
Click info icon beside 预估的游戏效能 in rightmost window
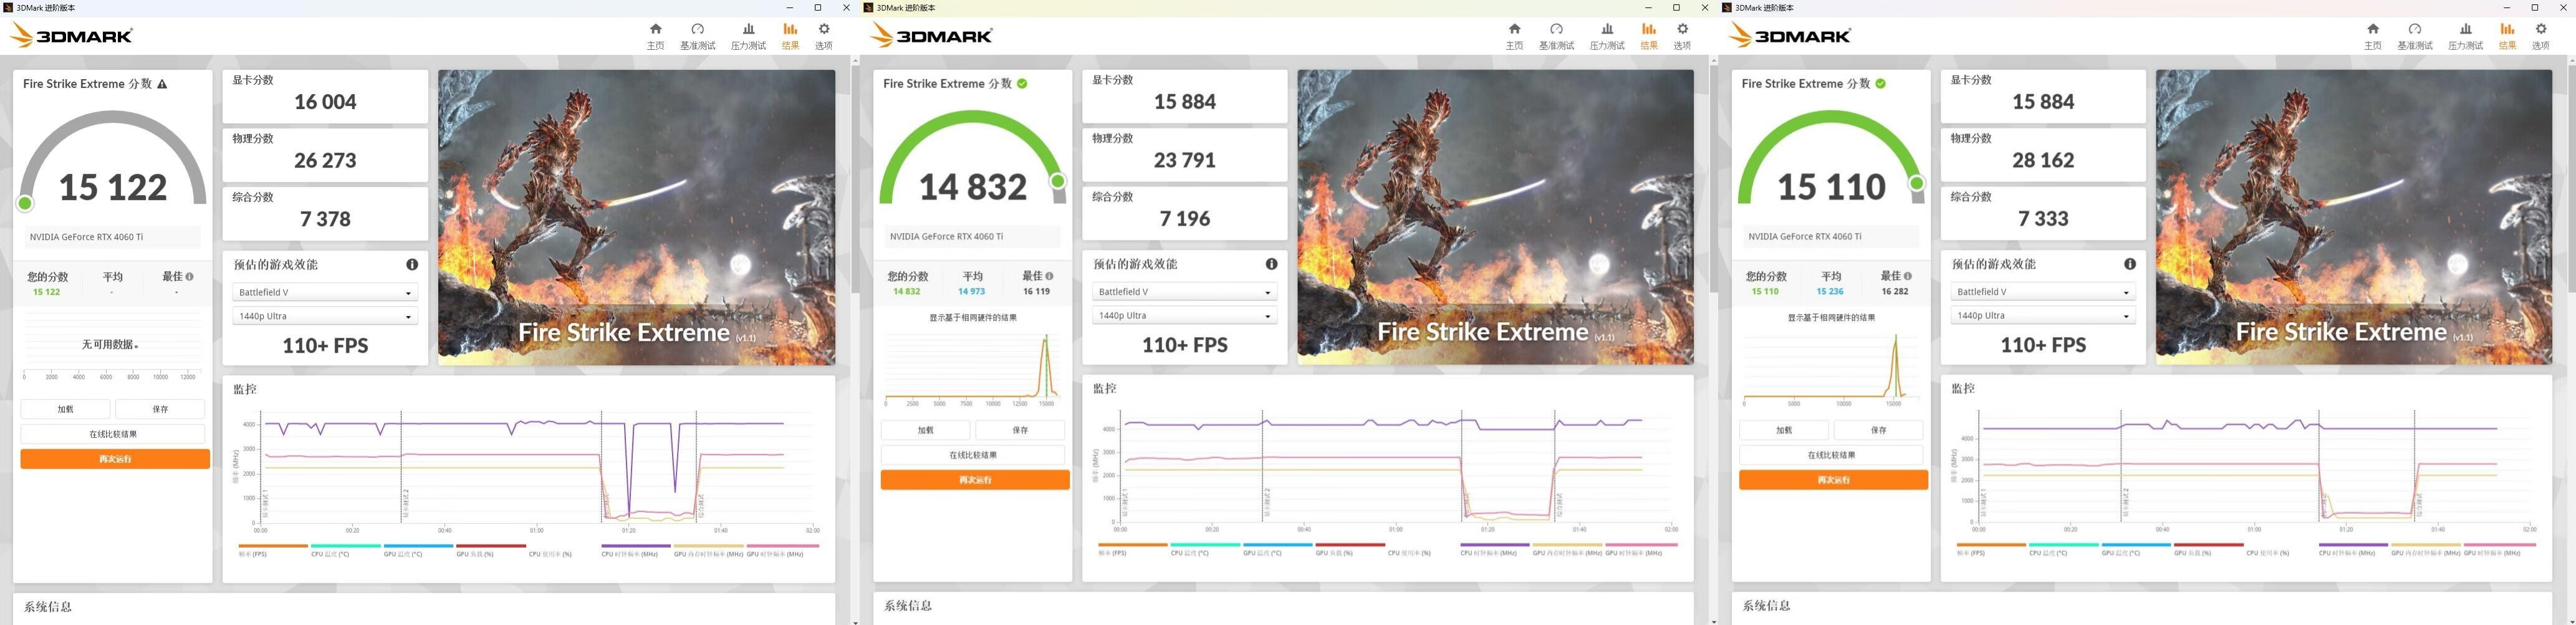(2129, 264)
